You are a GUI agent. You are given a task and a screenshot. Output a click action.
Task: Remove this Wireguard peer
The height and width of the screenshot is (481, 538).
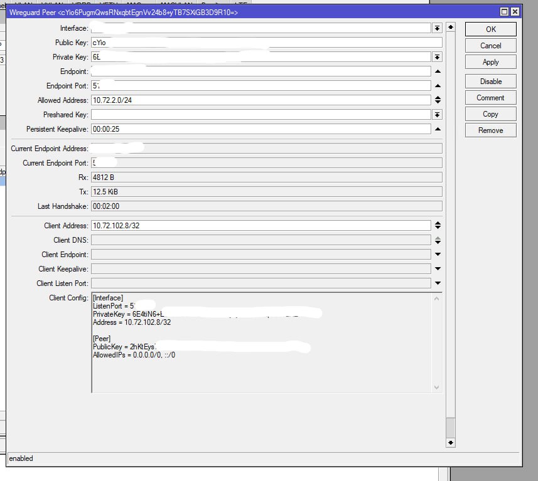[491, 130]
